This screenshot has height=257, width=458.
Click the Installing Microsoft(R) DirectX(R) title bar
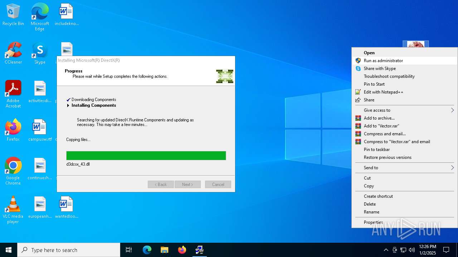click(x=146, y=60)
